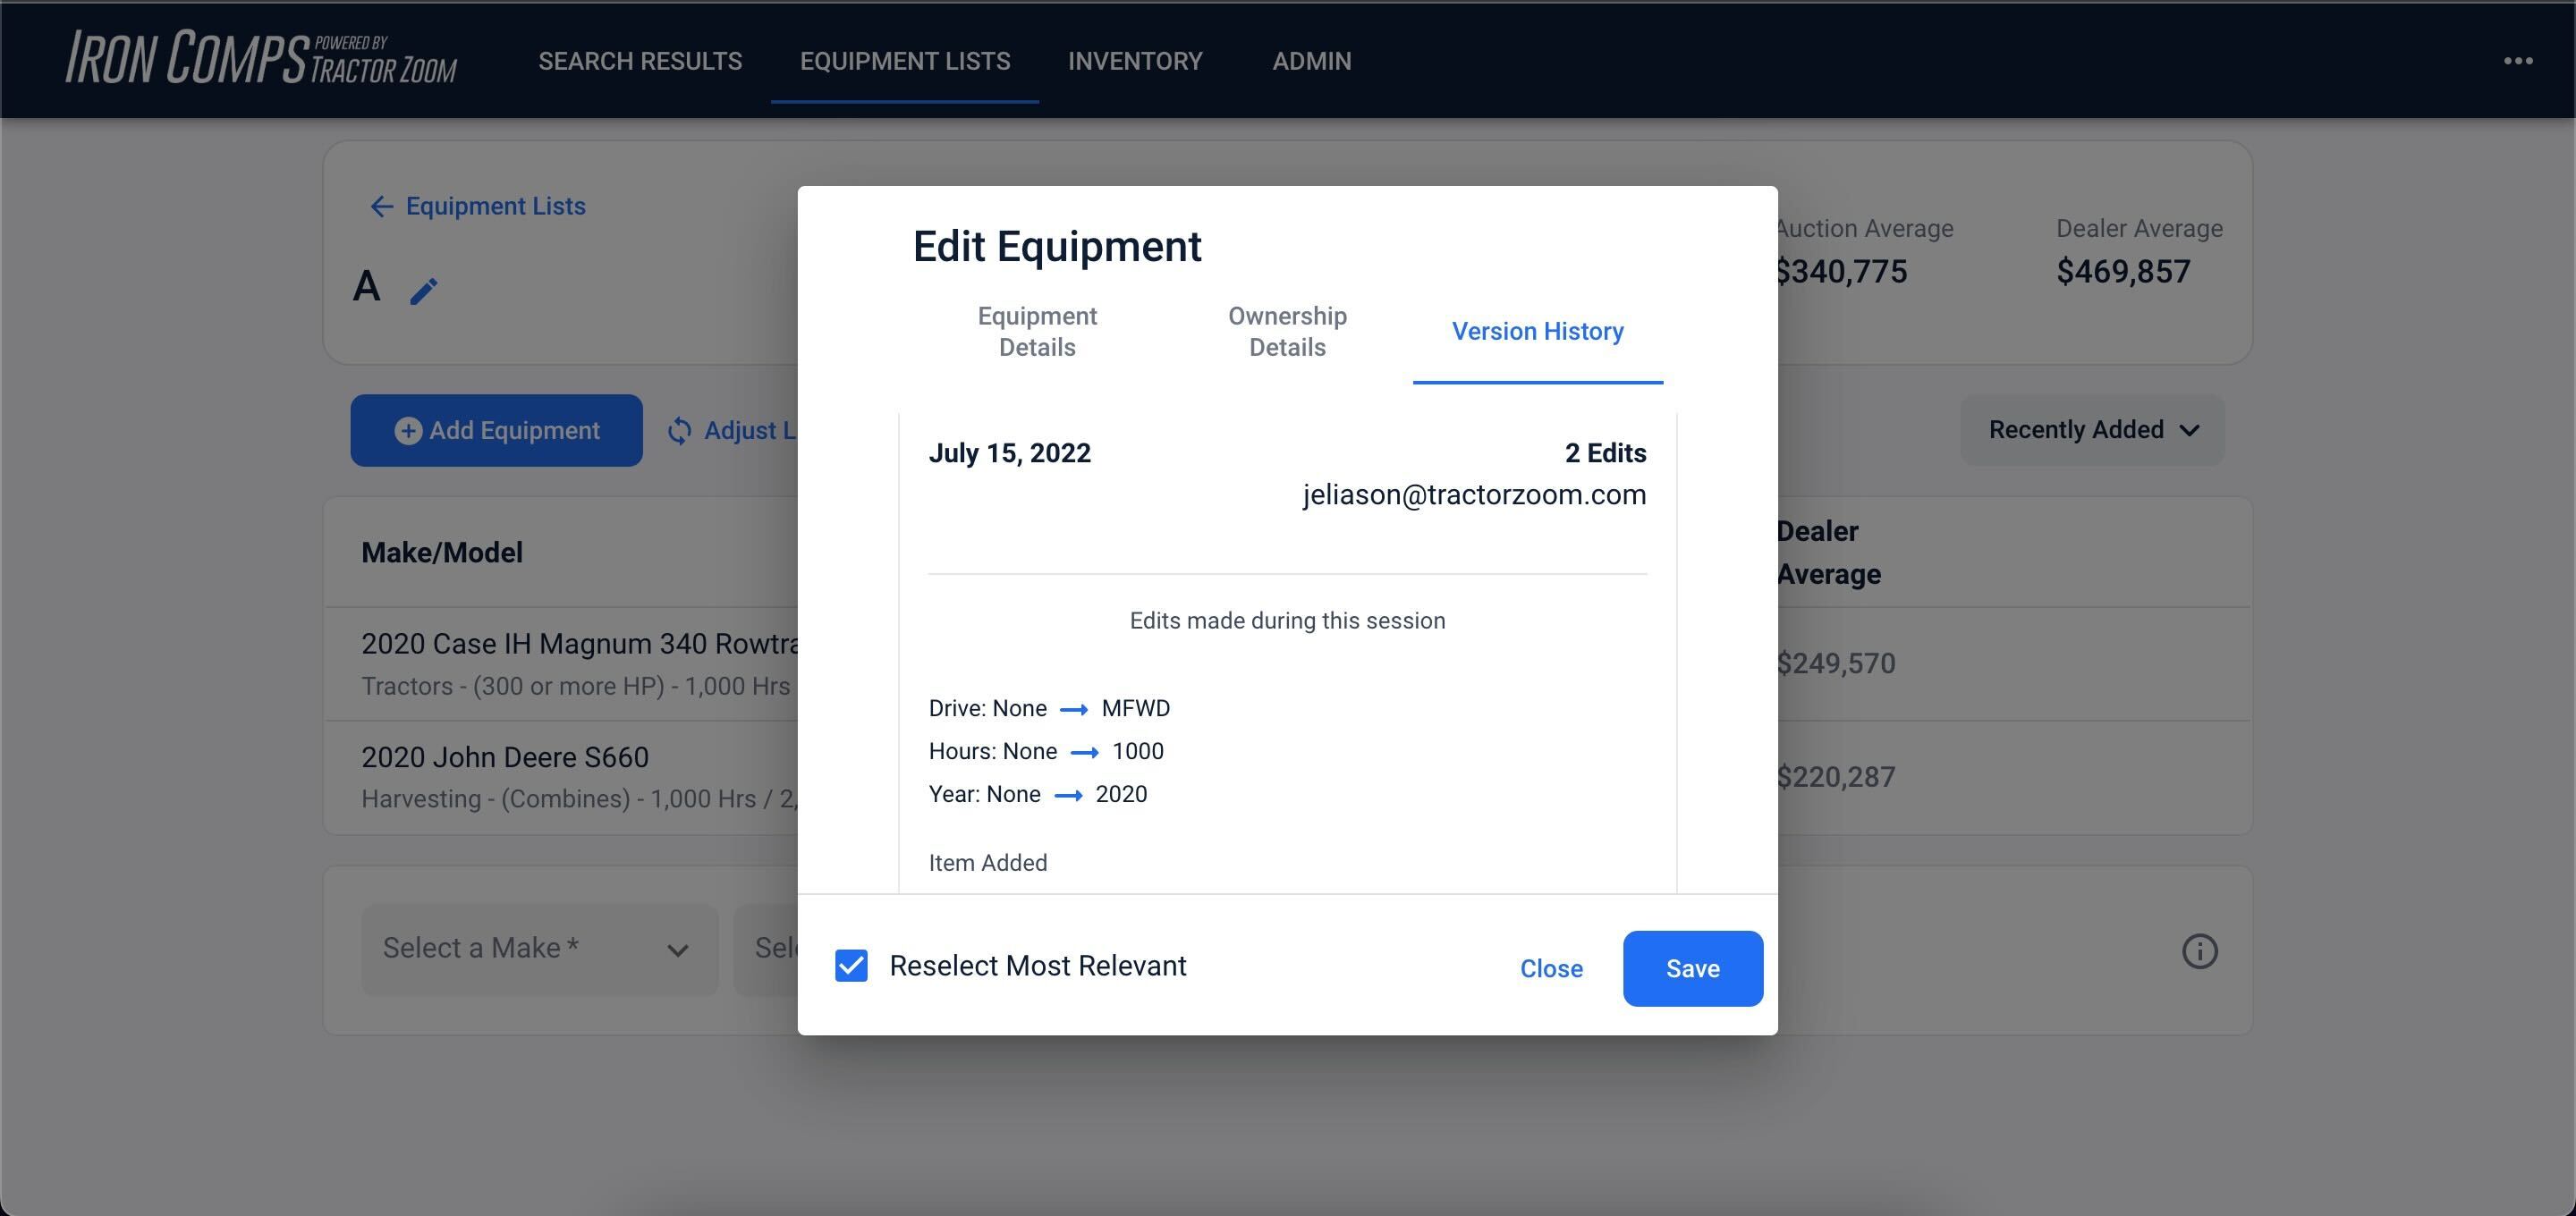Click the Close link in the dialog
The width and height of the screenshot is (2576, 1216).
coord(1551,968)
